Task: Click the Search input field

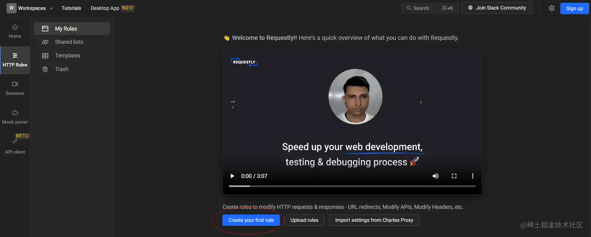Action: tap(429, 8)
